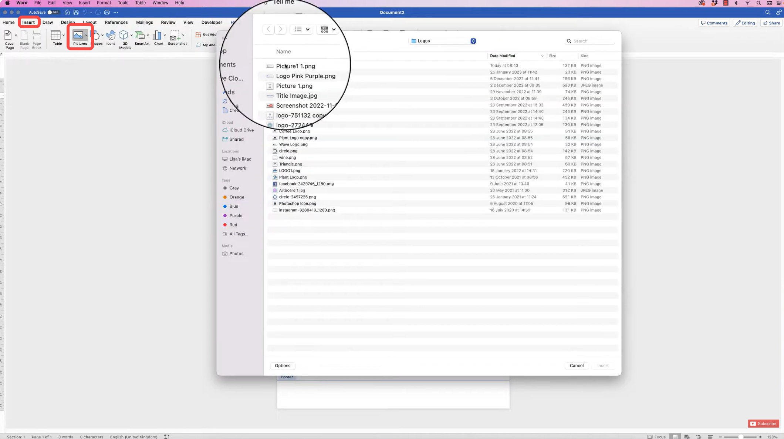Save the document with the floppy icon

click(76, 12)
